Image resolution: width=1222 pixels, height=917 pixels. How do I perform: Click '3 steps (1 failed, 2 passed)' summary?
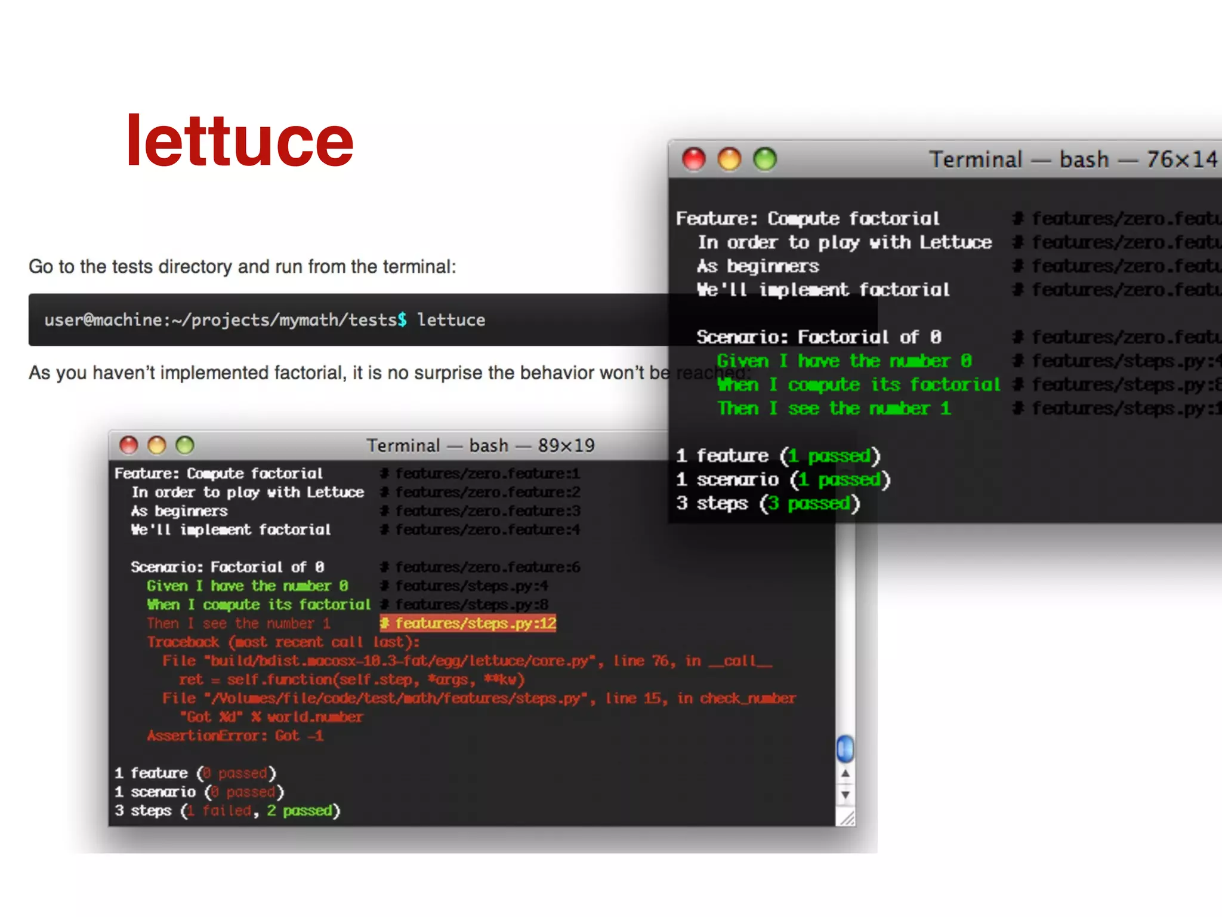(227, 811)
